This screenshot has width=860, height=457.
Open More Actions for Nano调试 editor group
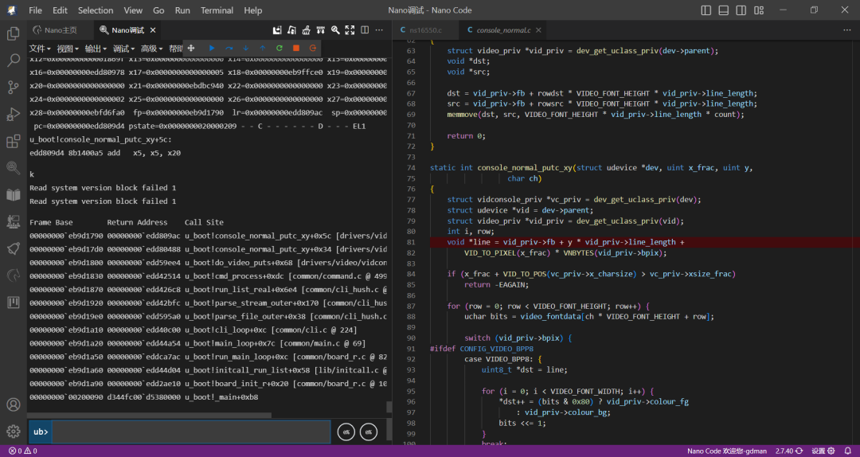pyautogui.click(x=380, y=30)
